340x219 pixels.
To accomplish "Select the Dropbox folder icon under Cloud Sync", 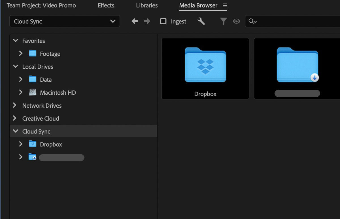I will (x=32, y=144).
